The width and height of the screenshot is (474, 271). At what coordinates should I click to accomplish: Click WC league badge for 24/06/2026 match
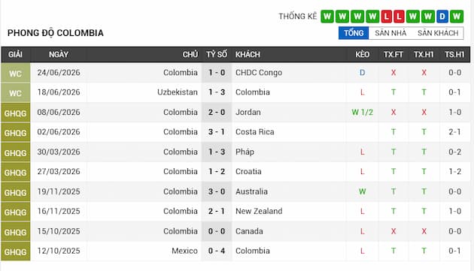15,73
